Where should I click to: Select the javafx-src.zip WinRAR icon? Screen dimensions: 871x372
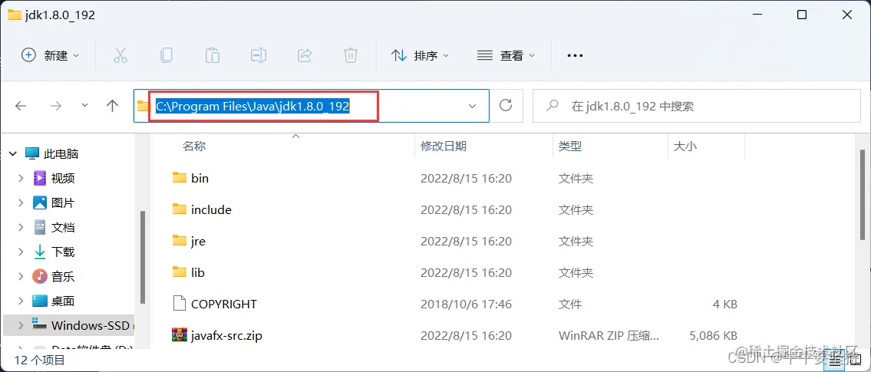(179, 335)
